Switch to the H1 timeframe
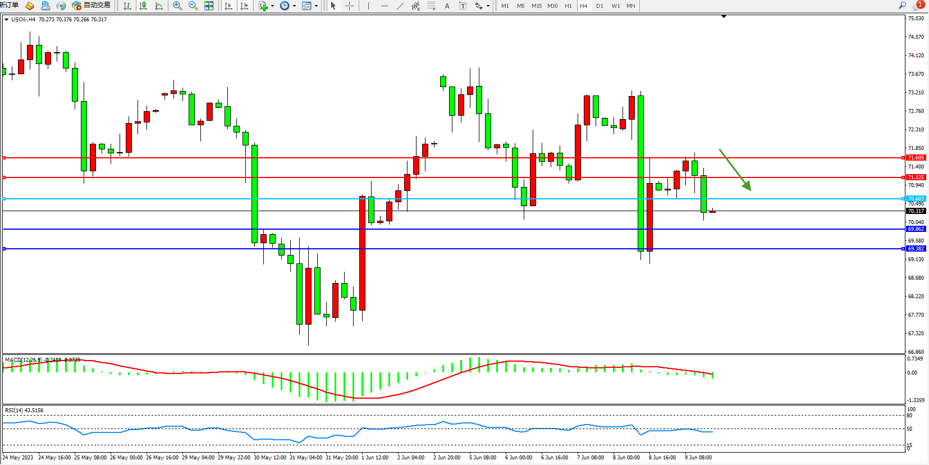The width and height of the screenshot is (929, 465). point(568,6)
